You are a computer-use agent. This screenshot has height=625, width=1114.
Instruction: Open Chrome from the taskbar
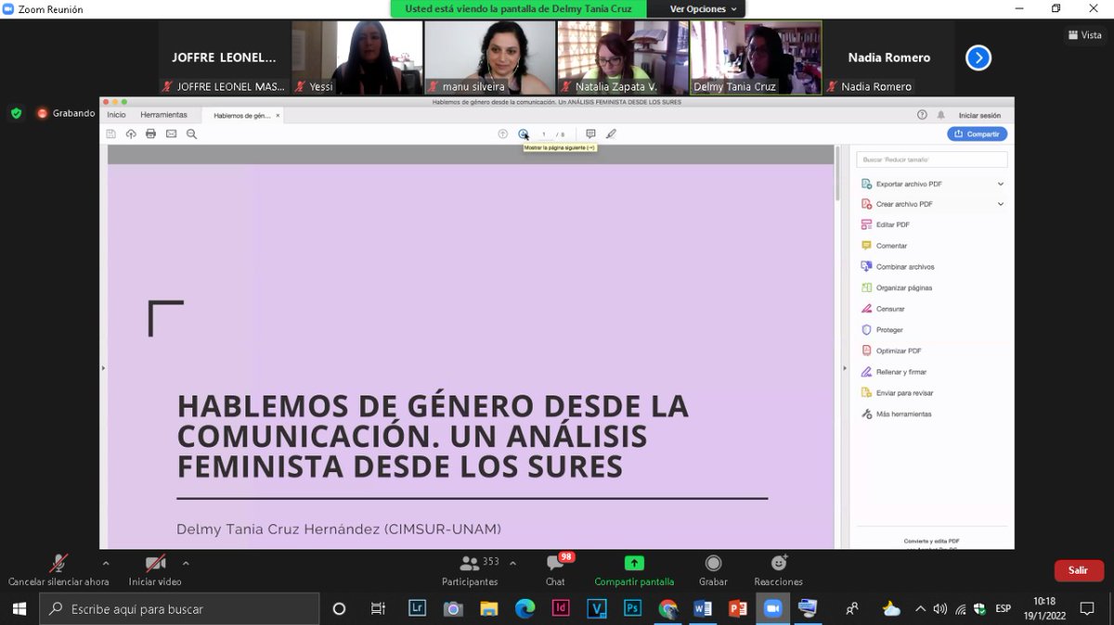pyautogui.click(x=668, y=608)
